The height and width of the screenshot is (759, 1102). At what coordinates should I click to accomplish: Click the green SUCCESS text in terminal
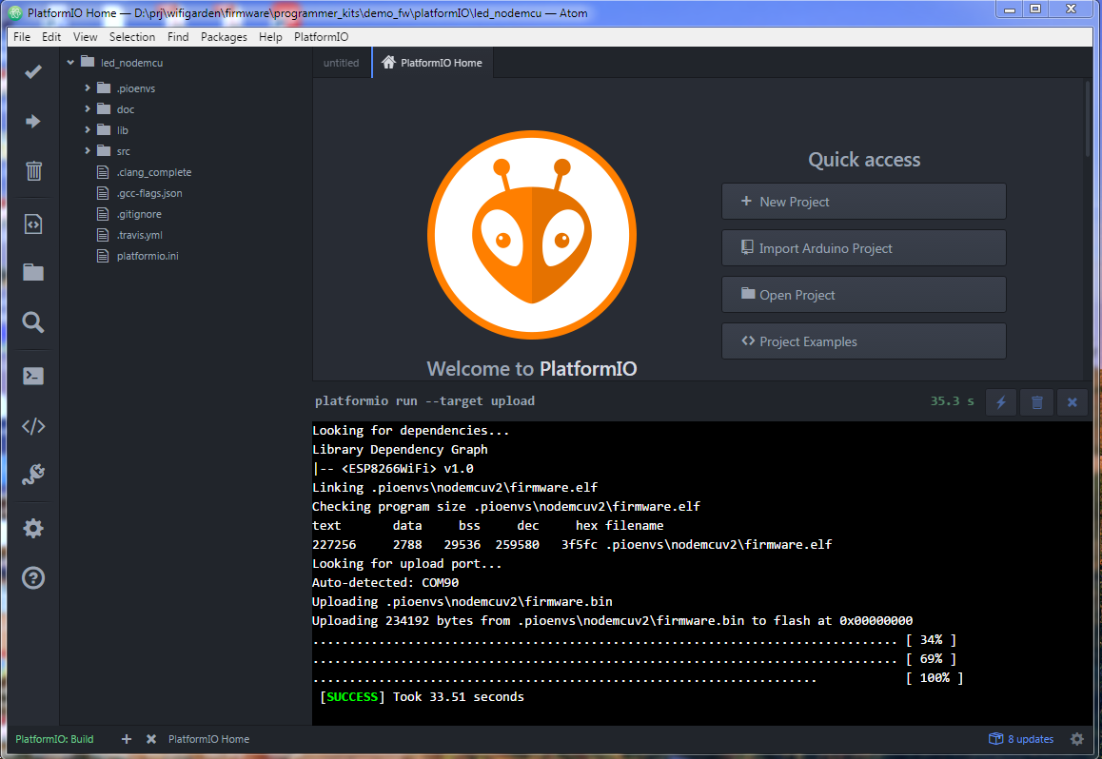pyautogui.click(x=352, y=696)
